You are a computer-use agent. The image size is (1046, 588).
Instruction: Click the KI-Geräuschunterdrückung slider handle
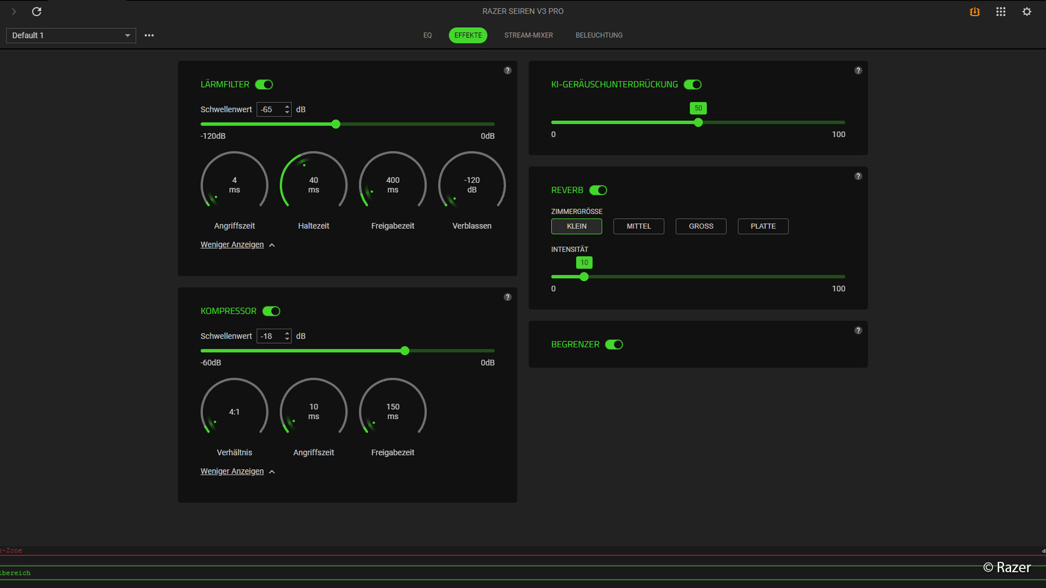tap(698, 122)
